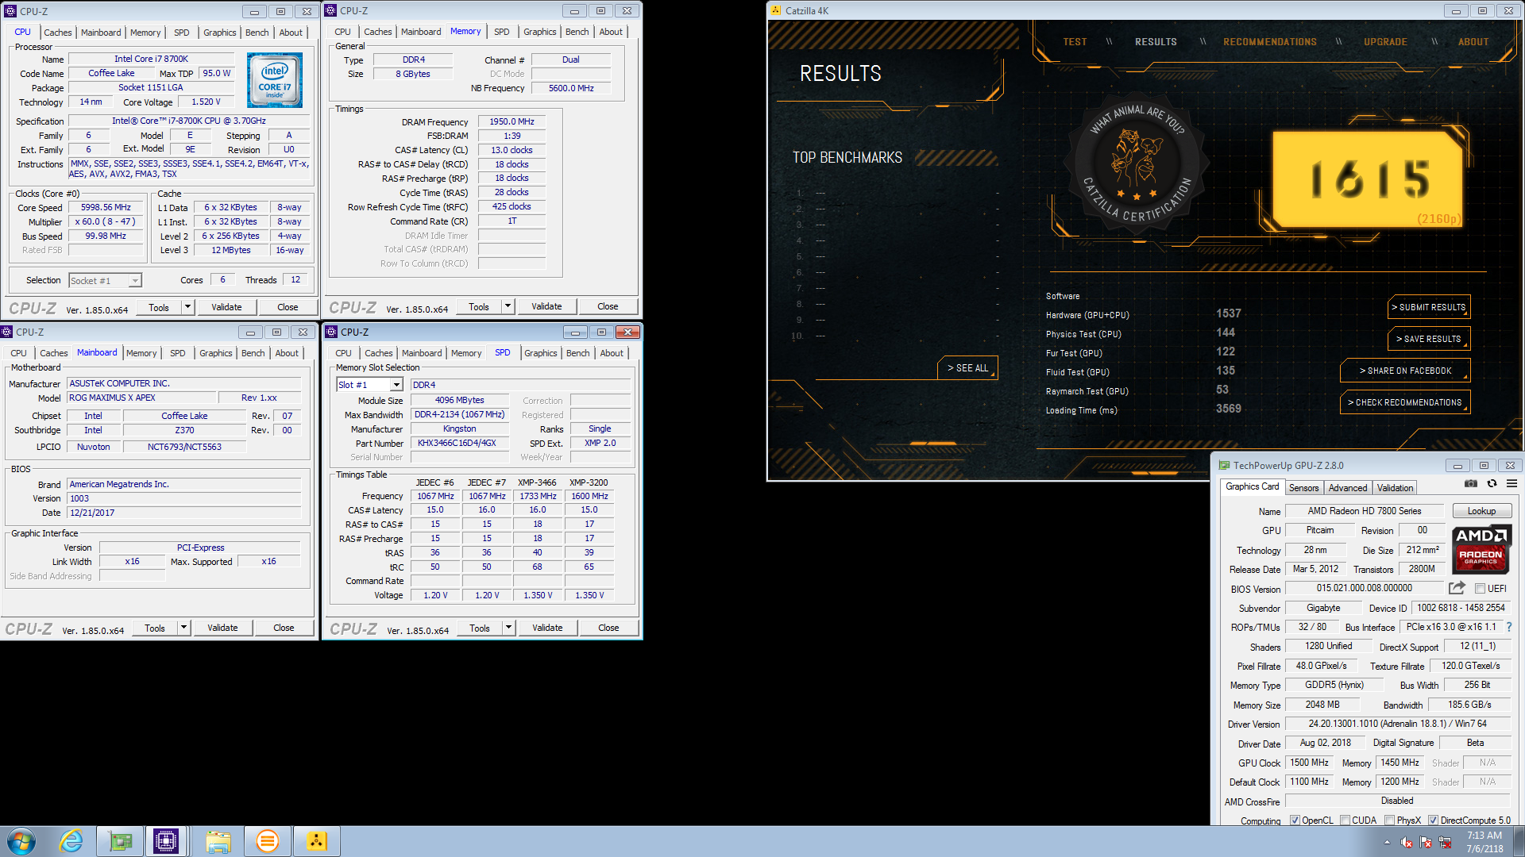Click the Lookup button in GPU-Z
Screen dimensions: 1525x857
1481,511
